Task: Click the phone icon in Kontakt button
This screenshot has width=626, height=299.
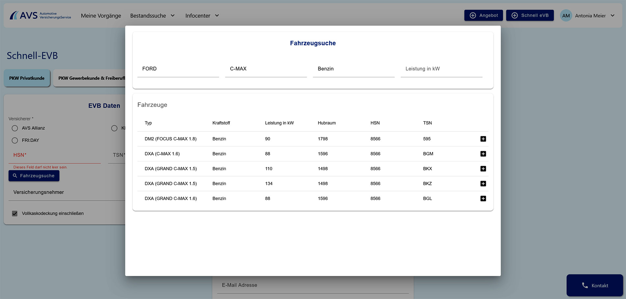Action: point(585,285)
